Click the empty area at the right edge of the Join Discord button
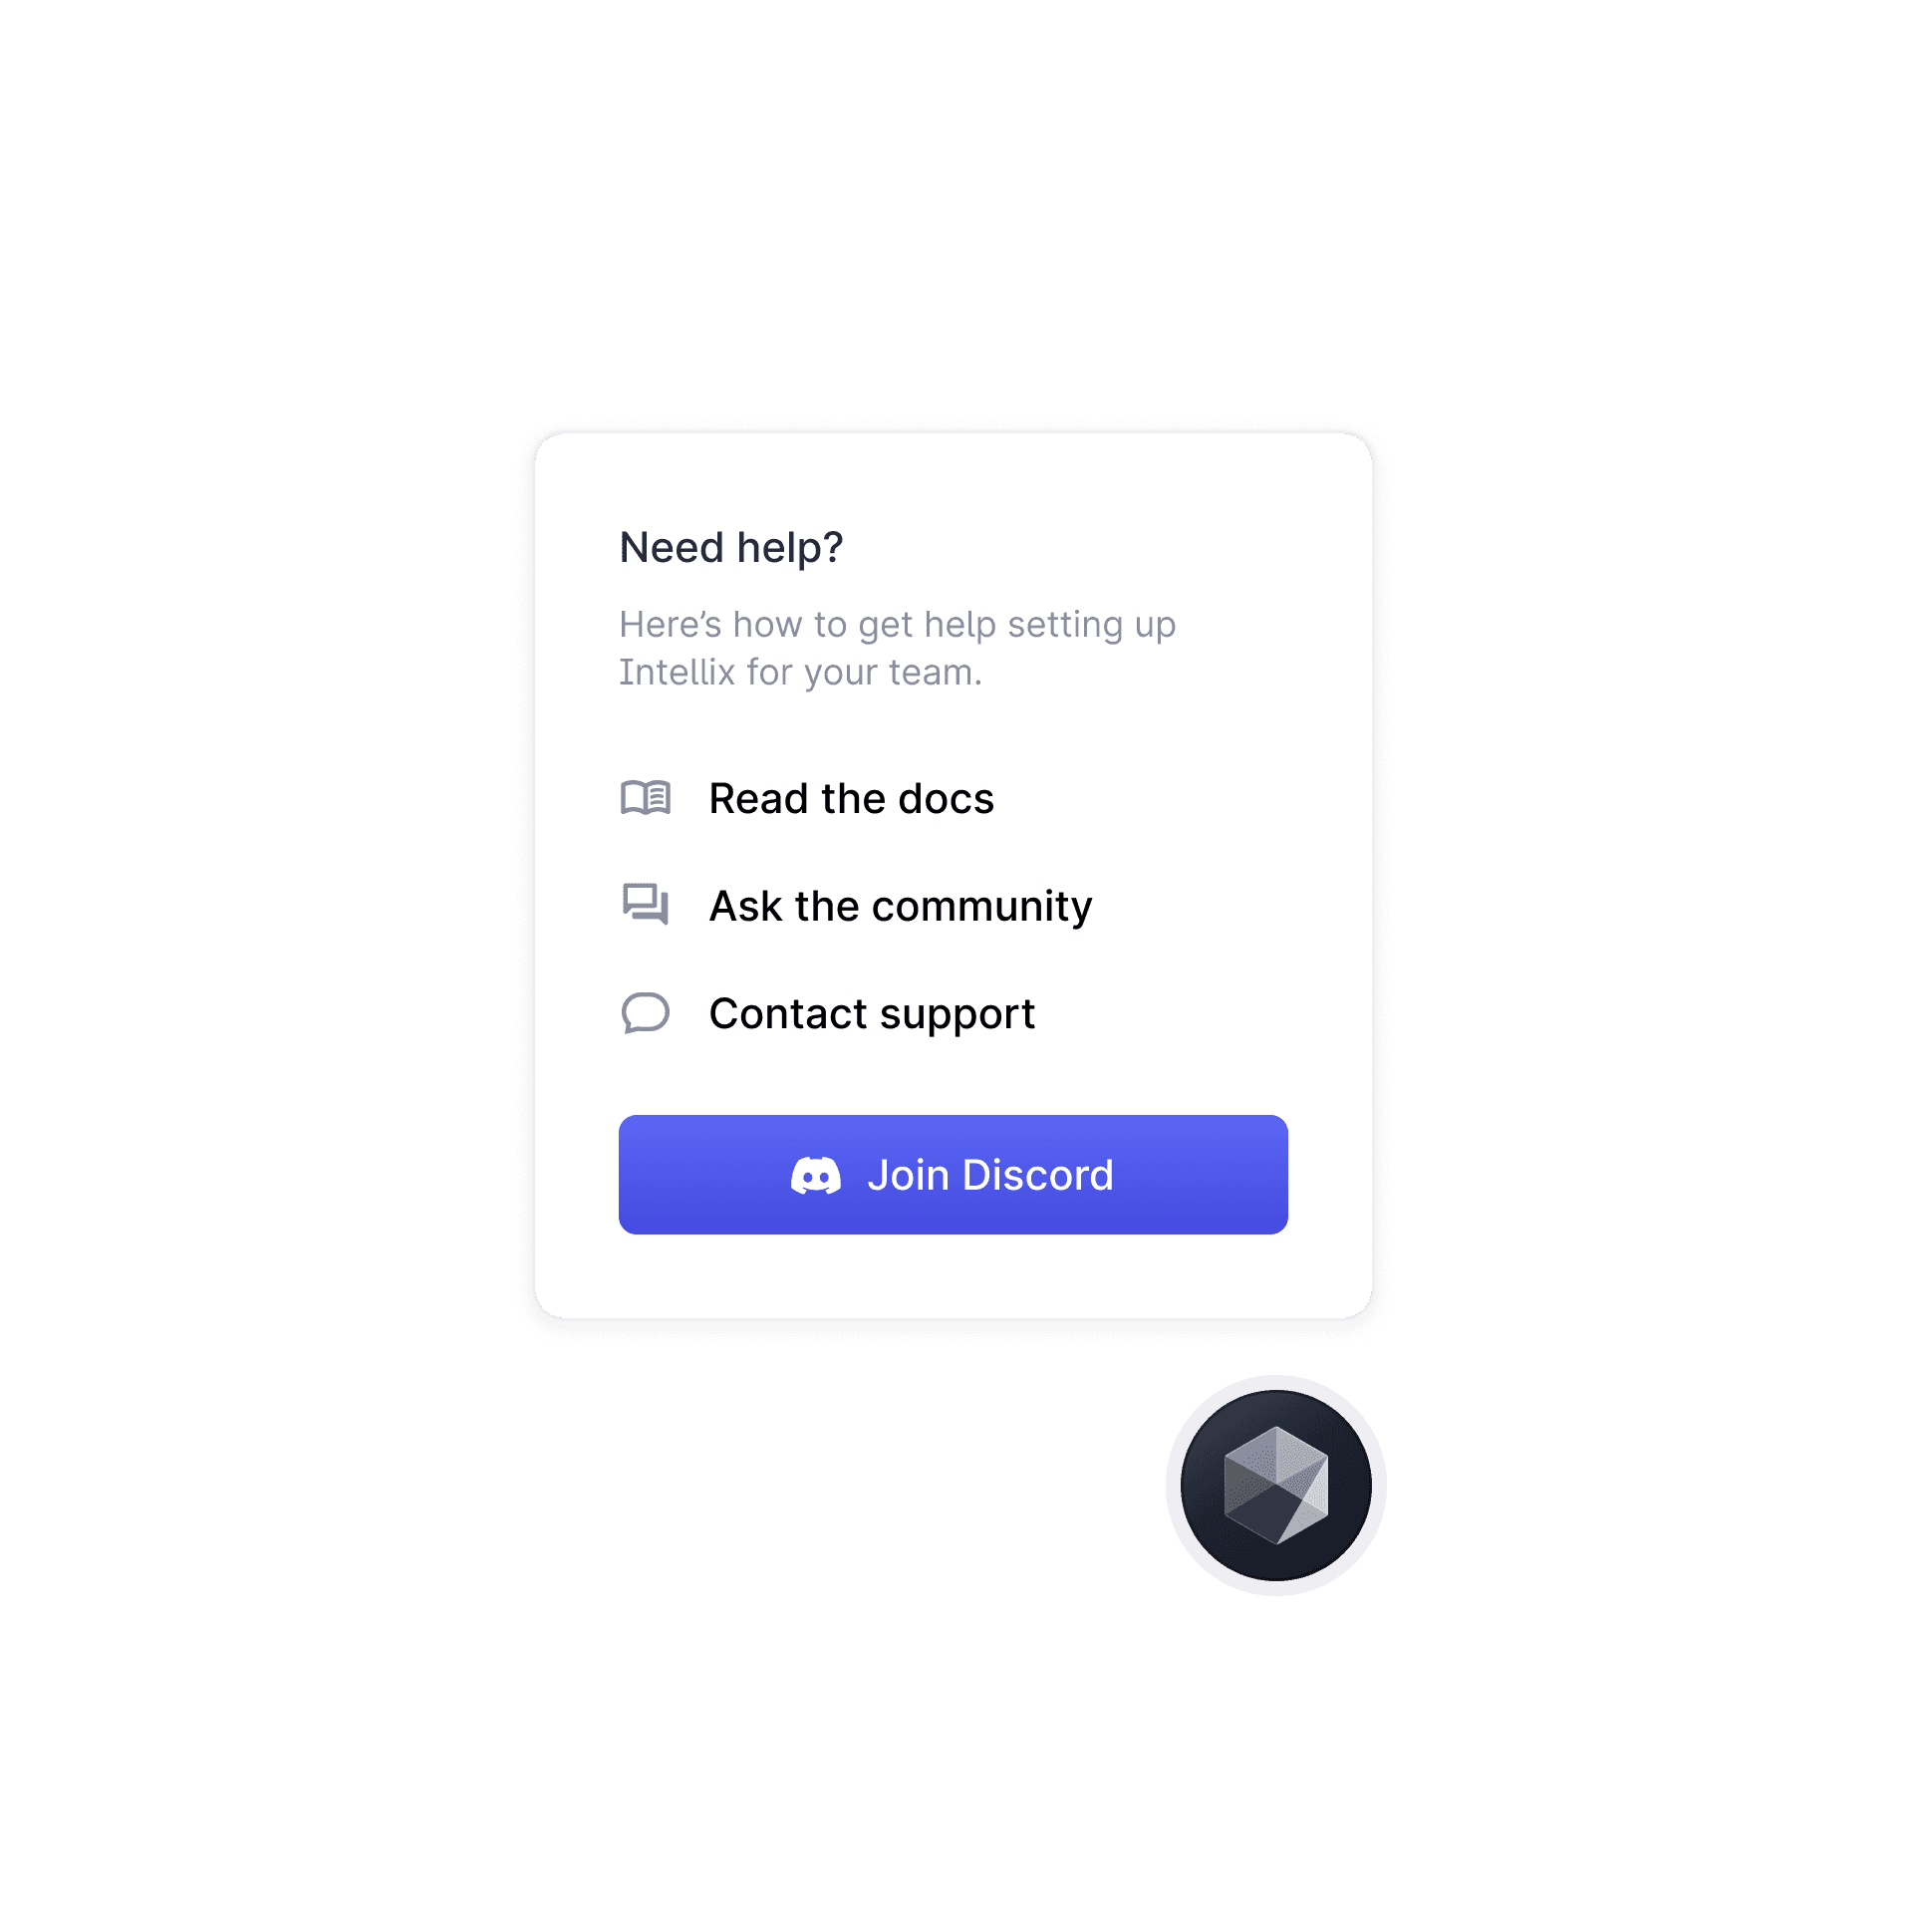 click(1226, 1175)
